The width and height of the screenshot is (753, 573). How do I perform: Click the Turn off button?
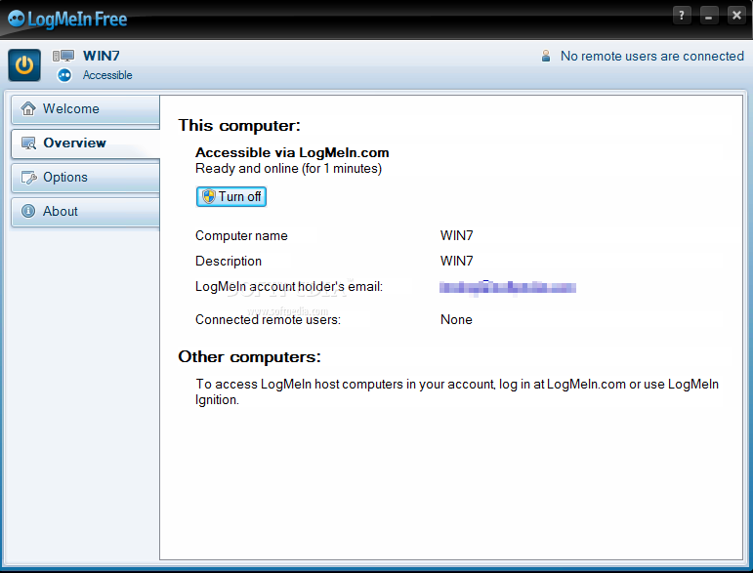231,196
